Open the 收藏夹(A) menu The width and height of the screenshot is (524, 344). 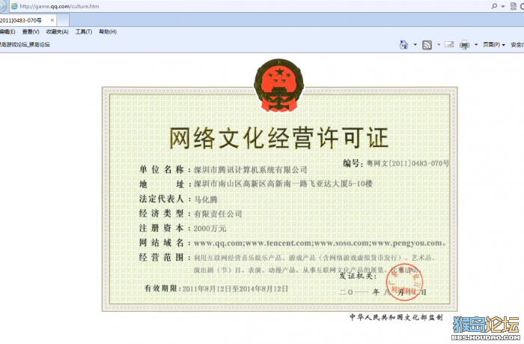point(57,31)
